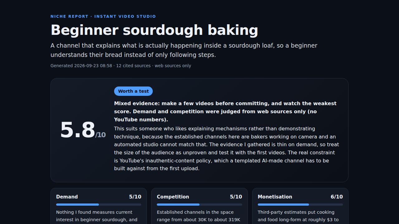The image size is (399, 224).
Task: Click the 'Niche Report · Instant Video Studio' breadcrumb
Action: (103, 16)
